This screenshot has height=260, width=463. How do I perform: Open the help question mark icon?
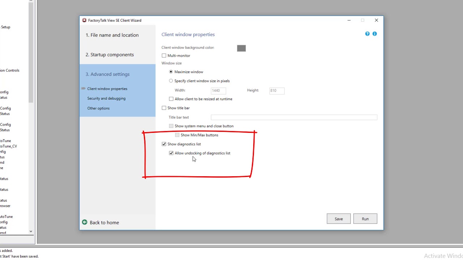pos(368,34)
